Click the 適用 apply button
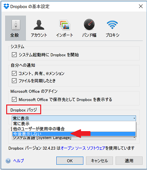This screenshot has height=170, width=147. tap(129, 161)
